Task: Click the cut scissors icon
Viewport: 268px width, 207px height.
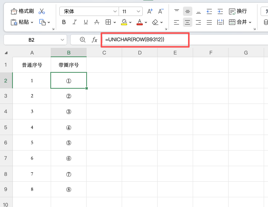Action: tap(42, 11)
